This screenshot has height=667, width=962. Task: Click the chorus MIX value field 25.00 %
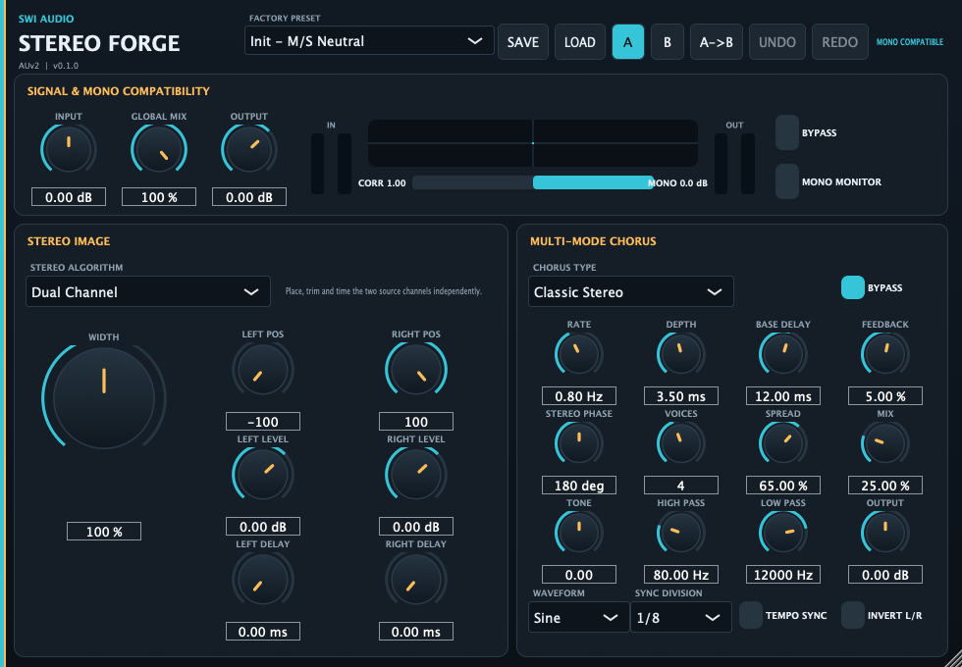point(885,486)
